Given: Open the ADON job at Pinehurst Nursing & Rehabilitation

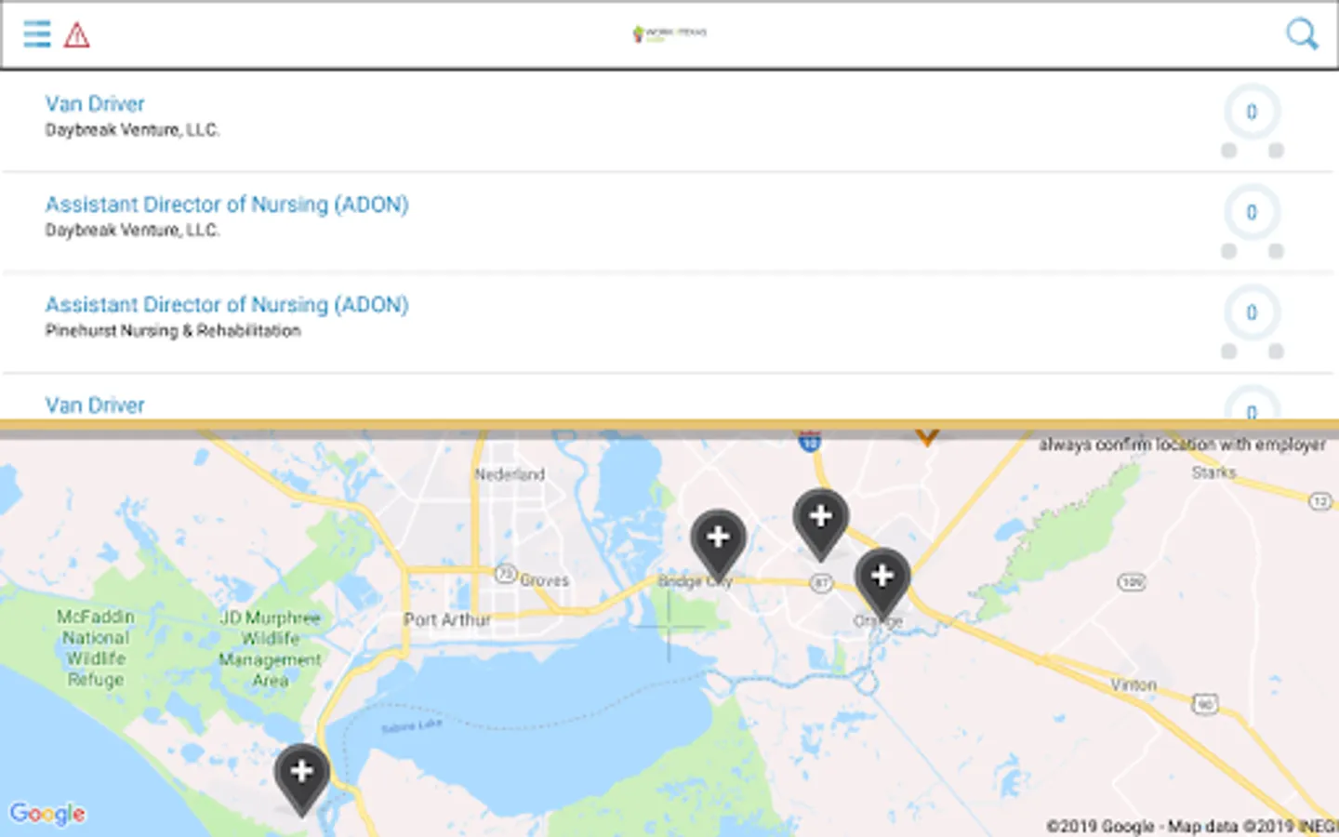Looking at the screenshot, I should [x=227, y=305].
